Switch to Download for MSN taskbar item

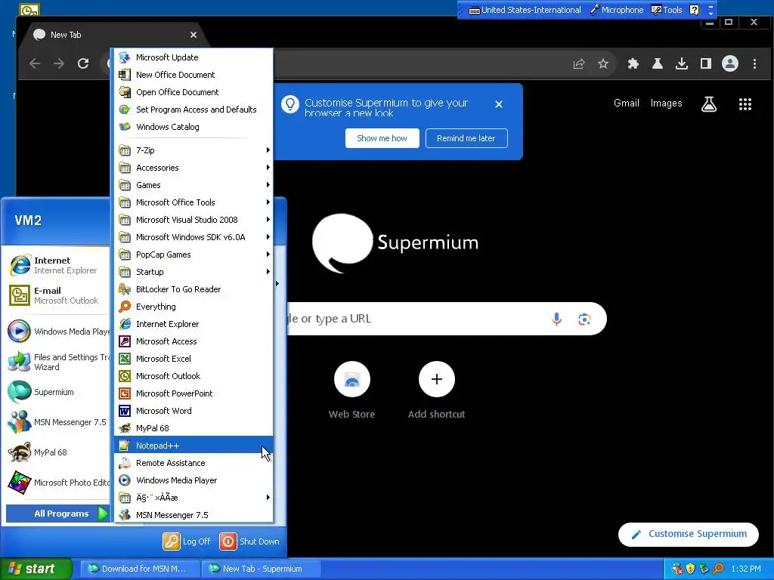[x=139, y=569]
